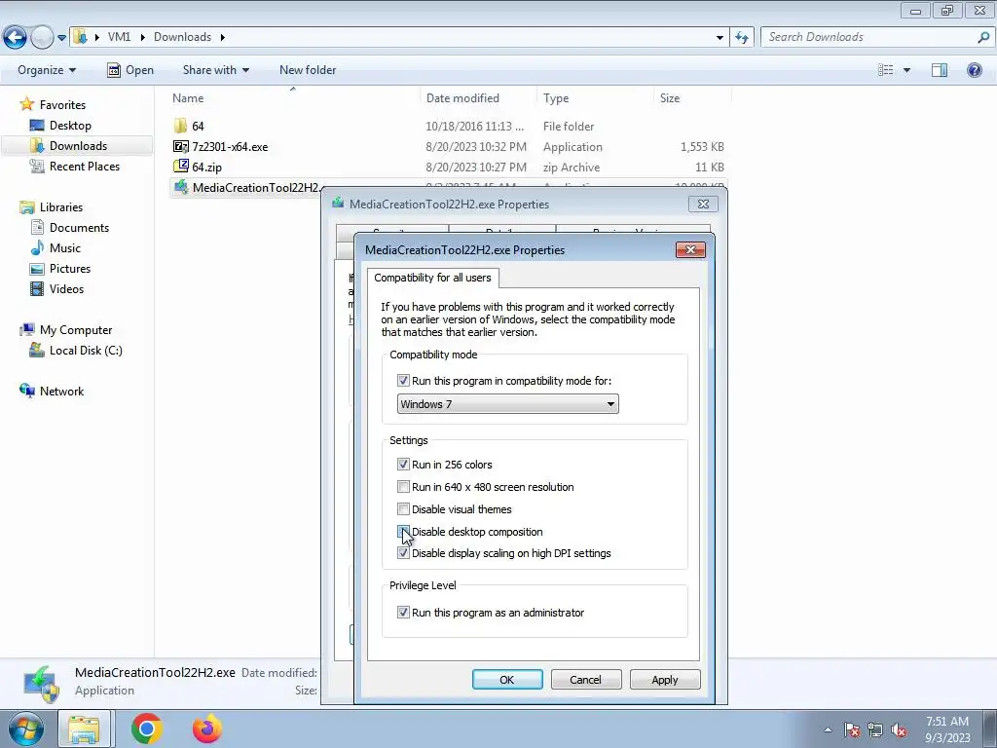Open the Organize menu
The height and width of the screenshot is (748, 997).
(47, 70)
